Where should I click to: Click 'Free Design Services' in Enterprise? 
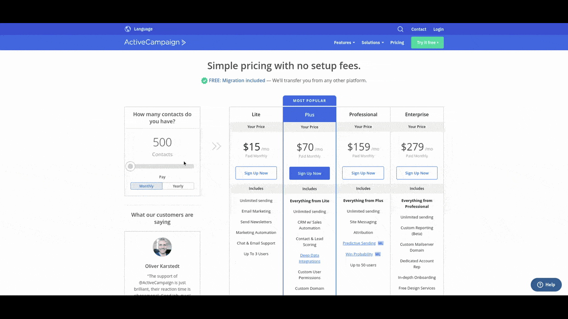[x=417, y=288]
